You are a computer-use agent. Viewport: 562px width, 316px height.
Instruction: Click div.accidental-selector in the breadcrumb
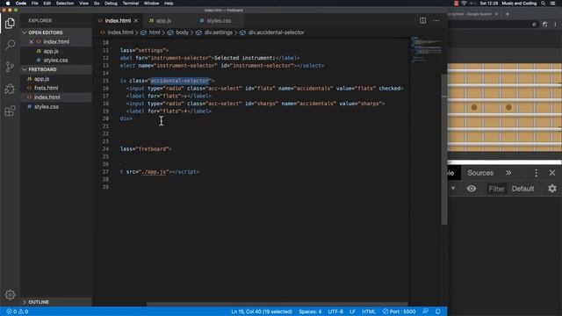click(276, 32)
